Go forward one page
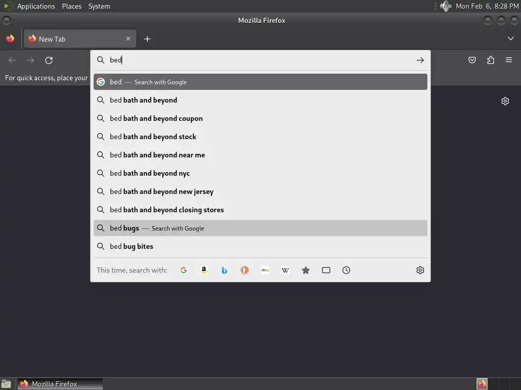The width and height of the screenshot is (521, 390). point(31,60)
